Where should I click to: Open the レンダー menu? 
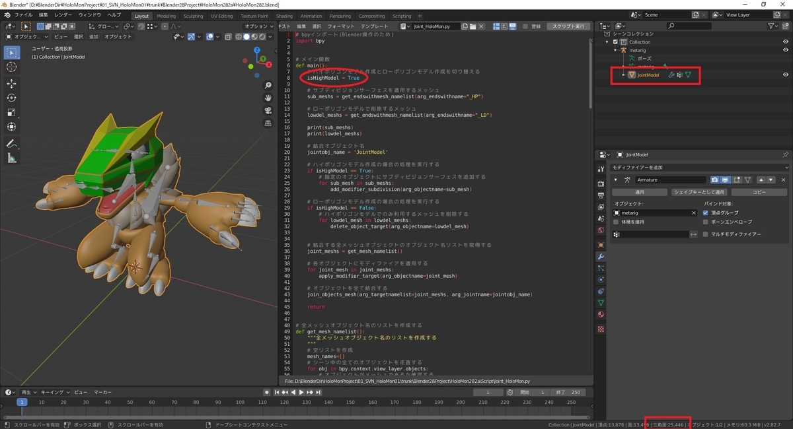click(x=63, y=15)
